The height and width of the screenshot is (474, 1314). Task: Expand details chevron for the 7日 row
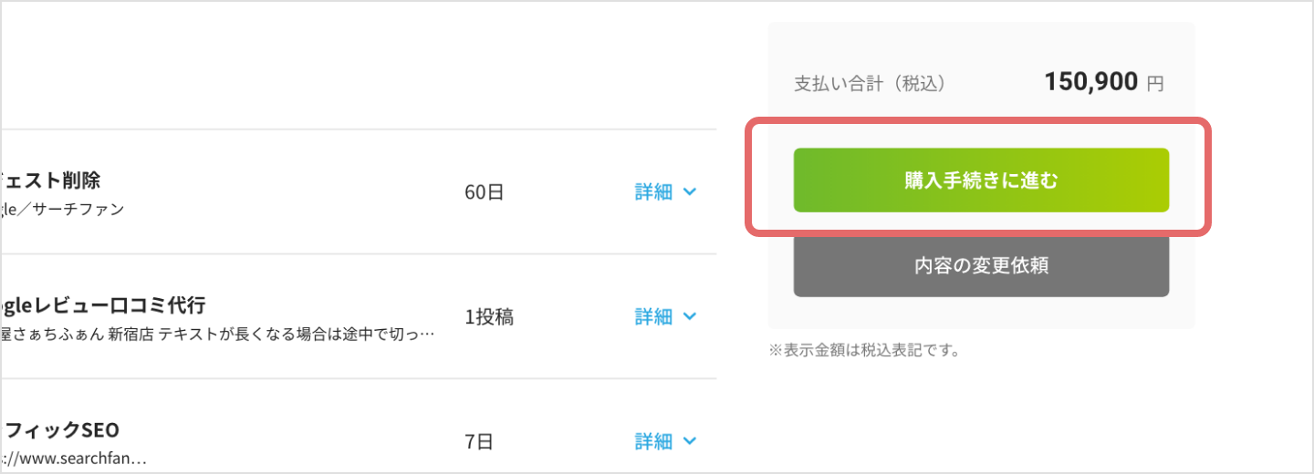690,442
